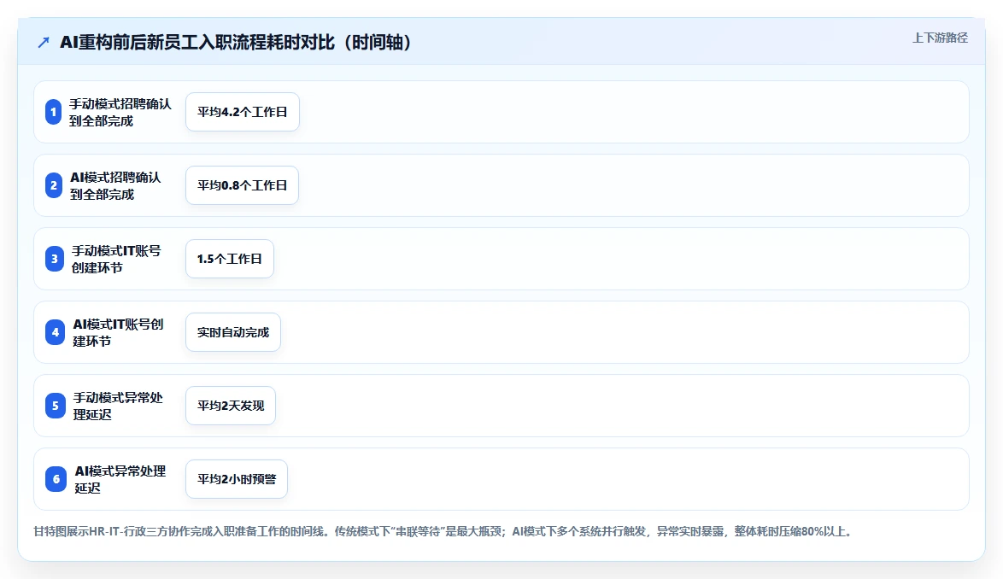Click the 平均2天发现 chip
Image resolution: width=1003 pixels, height=579 pixels.
click(231, 406)
